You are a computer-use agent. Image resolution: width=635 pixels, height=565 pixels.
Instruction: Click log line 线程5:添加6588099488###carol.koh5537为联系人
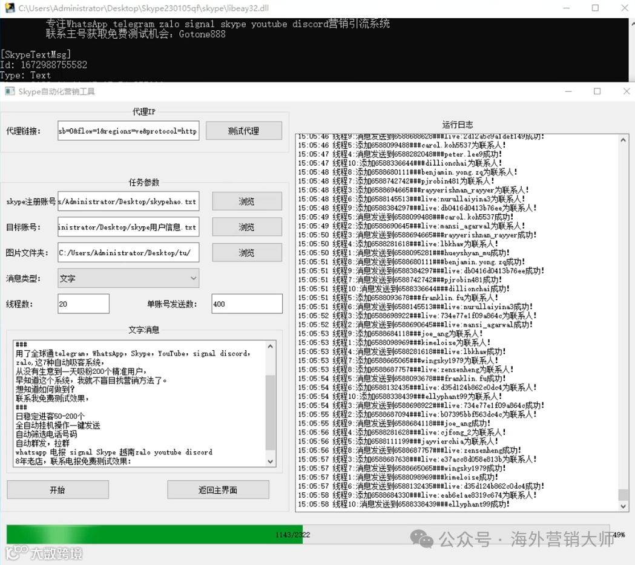coord(401,145)
